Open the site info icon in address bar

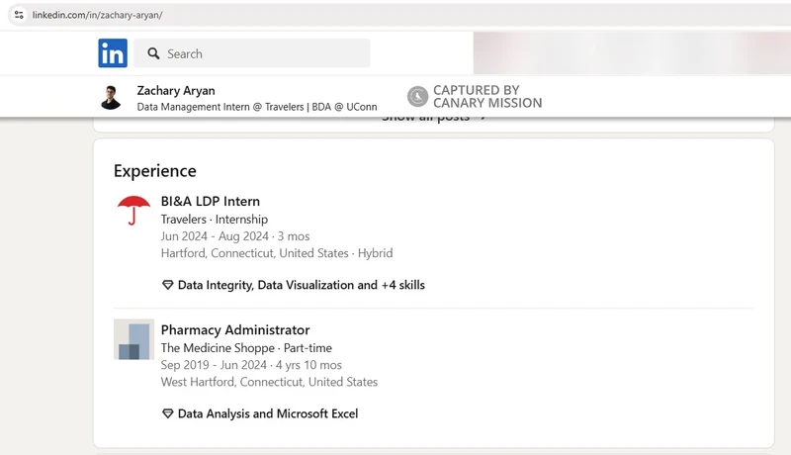19,15
